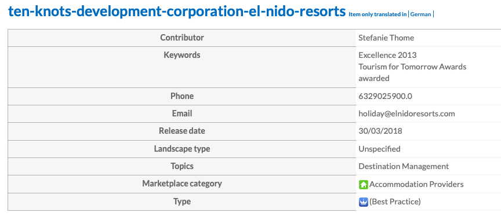Image resolution: width=501 pixels, height=220 pixels.
Task: Click the Destination Management topic
Action: click(404, 166)
